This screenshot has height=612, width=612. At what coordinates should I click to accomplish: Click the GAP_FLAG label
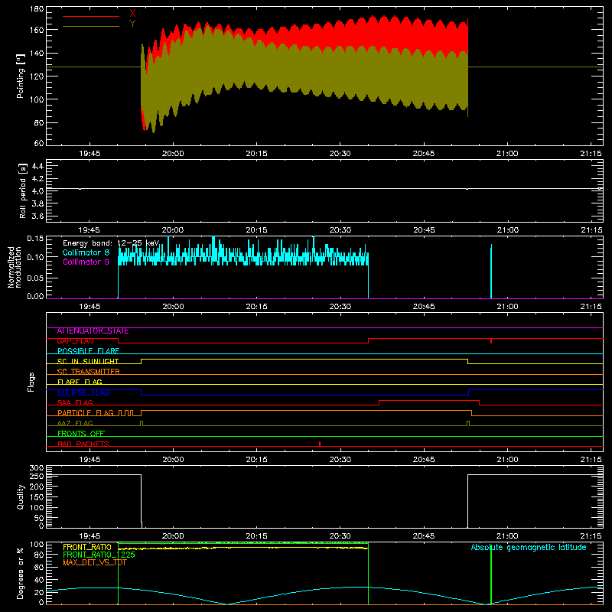(x=75, y=341)
